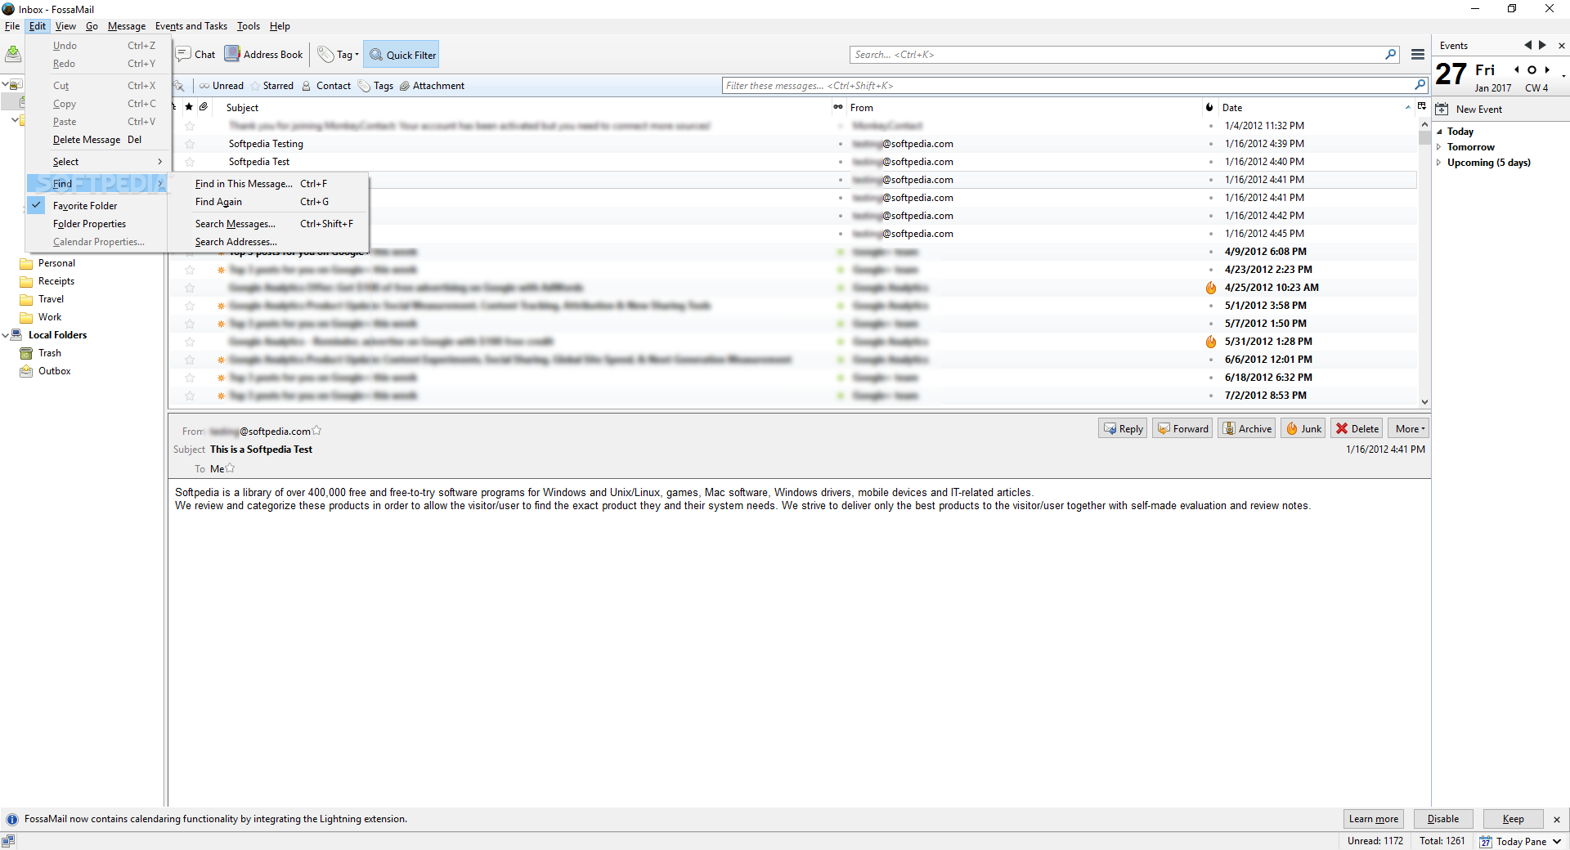
Task: Click the New Event button
Action: tap(1469, 110)
